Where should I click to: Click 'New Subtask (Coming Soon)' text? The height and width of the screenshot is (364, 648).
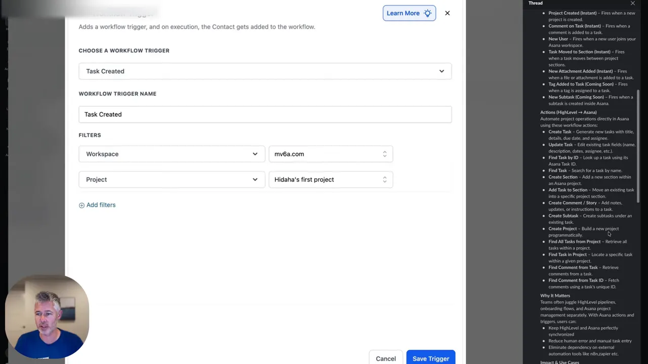[x=576, y=97]
